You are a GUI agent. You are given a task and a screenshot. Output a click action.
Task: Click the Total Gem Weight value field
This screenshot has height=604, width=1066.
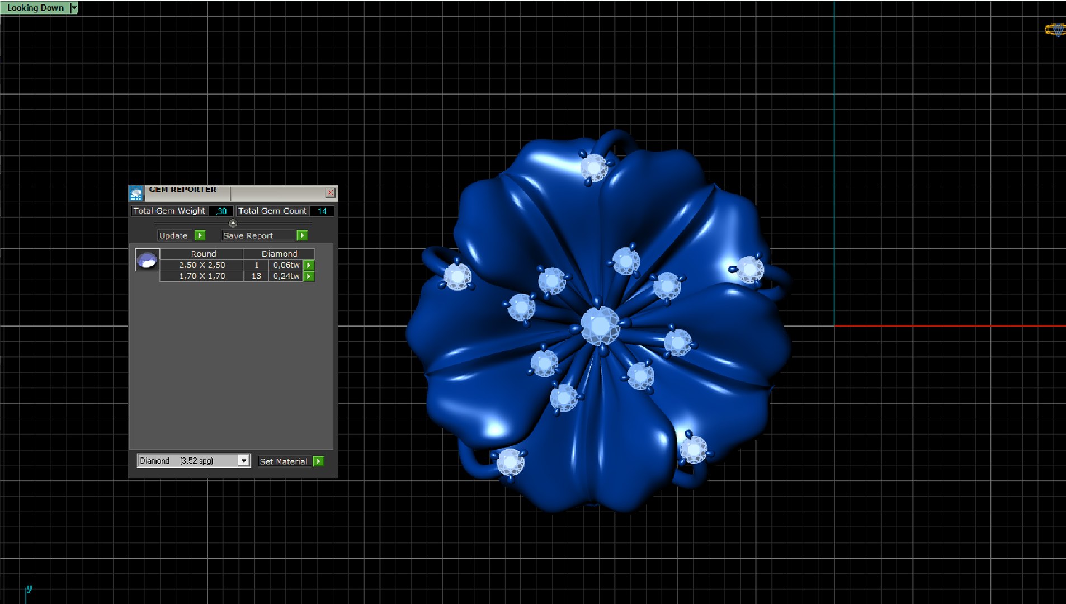(221, 211)
